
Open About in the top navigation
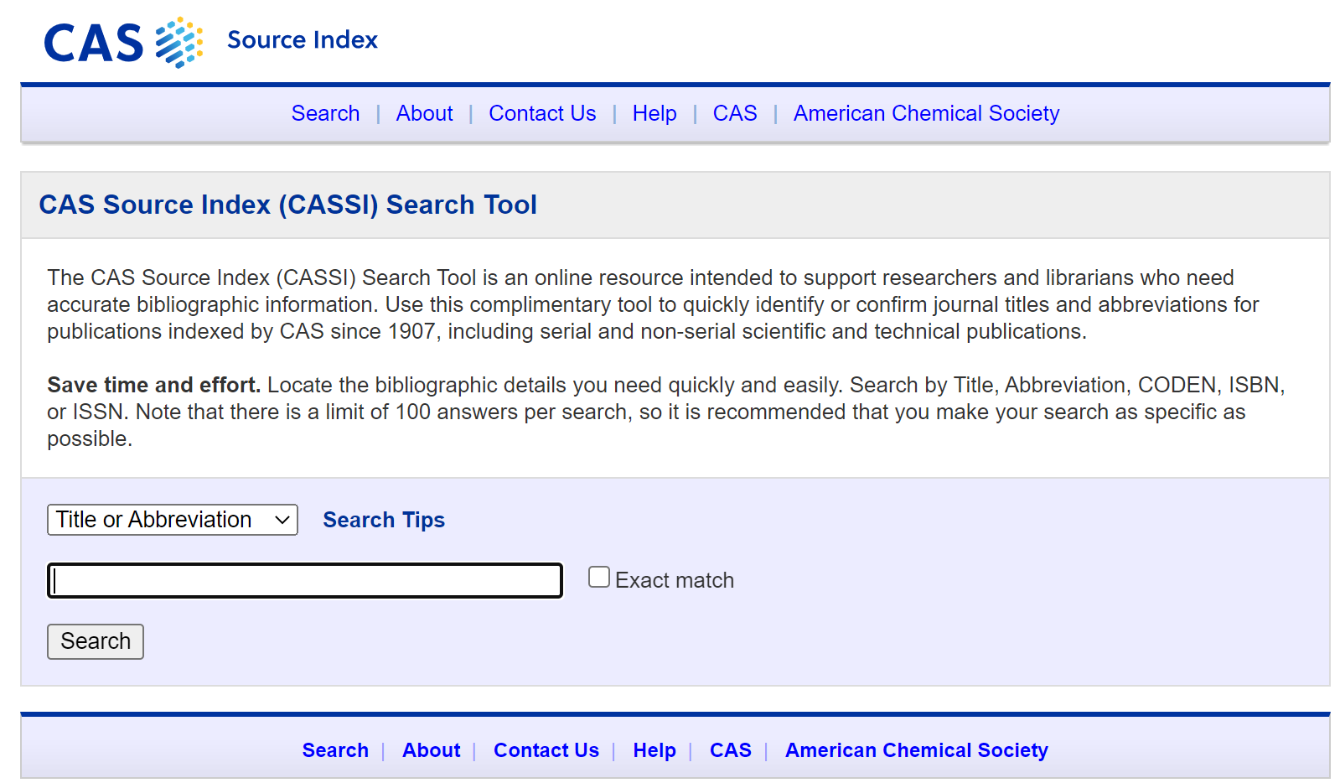(424, 113)
